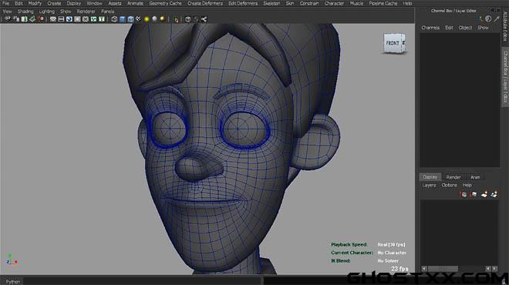Image resolution: width=509 pixels, height=285 pixels.
Task: Open the viewport Shading menu
Action: (x=25, y=12)
